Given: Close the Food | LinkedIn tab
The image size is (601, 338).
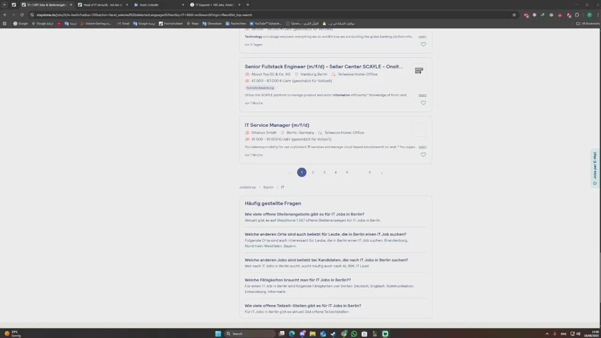Looking at the screenshot, I should coord(183,5).
